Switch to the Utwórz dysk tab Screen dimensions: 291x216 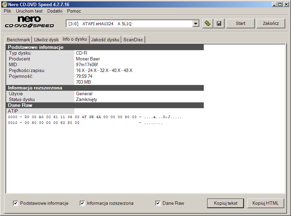pyautogui.click(x=46, y=40)
